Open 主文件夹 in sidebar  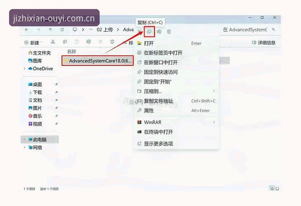[40, 53]
